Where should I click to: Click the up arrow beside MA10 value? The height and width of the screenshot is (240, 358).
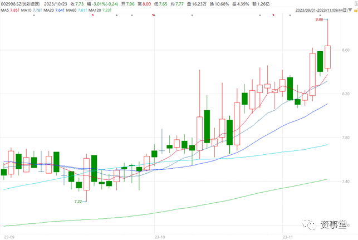coord(43,10)
